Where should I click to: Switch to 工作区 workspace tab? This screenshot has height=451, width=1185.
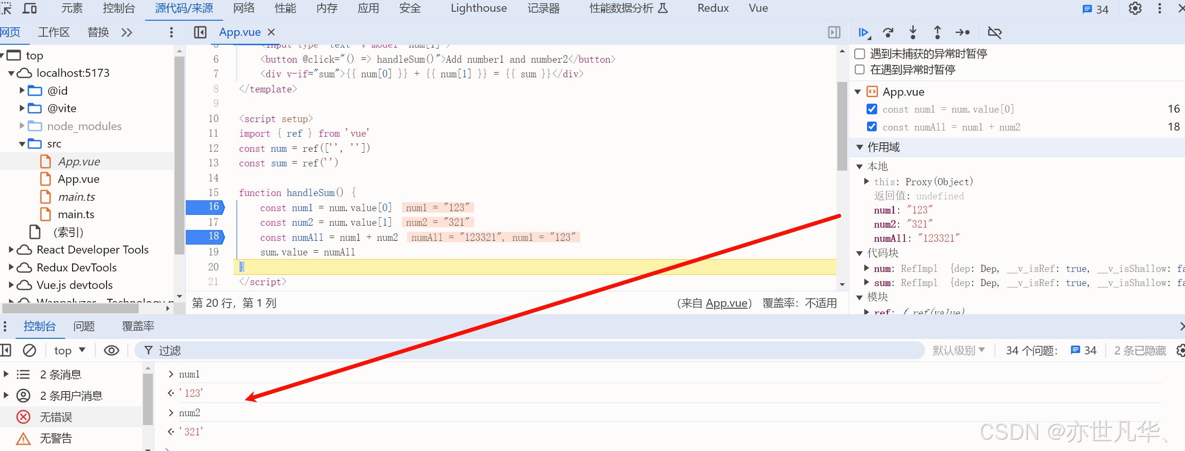pyautogui.click(x=54, y=32)
